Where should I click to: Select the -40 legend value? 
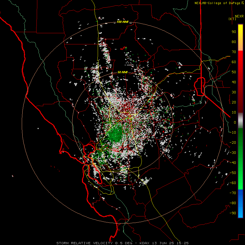(233, 163)
